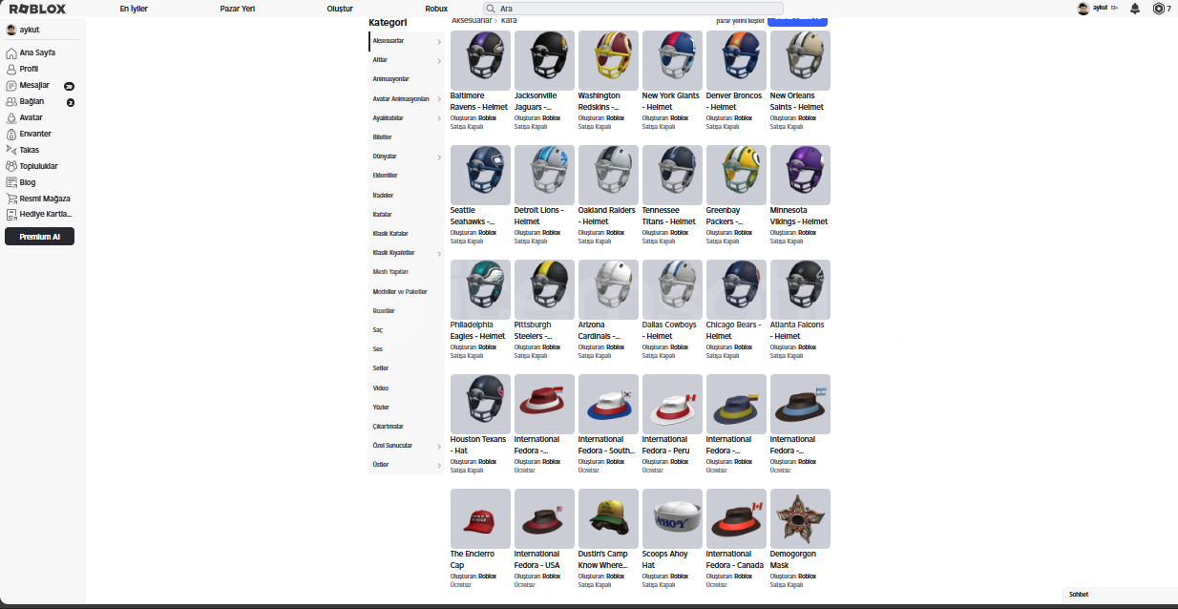Open International Fedora - Canada thumbnail
Screen dimensions: 1178x609
pos(736,518)
